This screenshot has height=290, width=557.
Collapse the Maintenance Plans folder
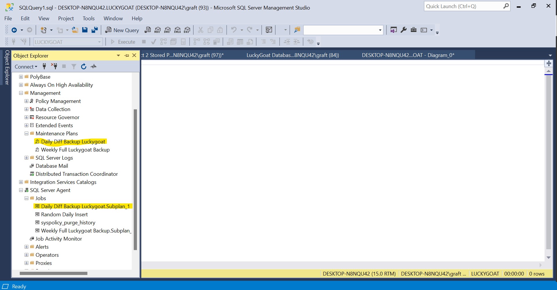[27, 134]
